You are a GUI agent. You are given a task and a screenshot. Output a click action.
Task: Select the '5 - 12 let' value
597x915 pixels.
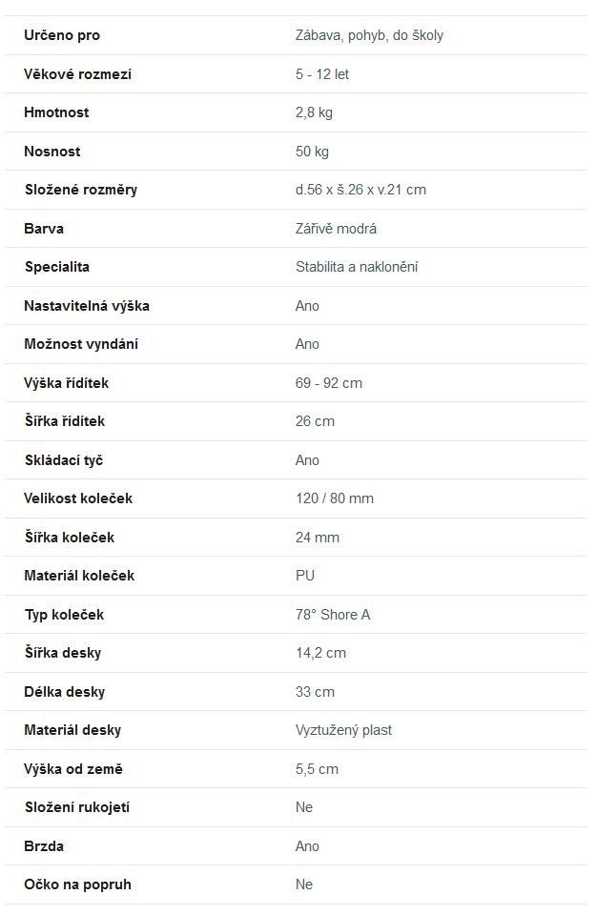click(322, 74)
